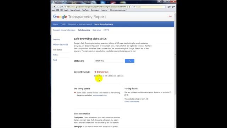Click the page vertical scrollbar thumb
This screenshot has height=128, width=227.
tap(175, 54)
